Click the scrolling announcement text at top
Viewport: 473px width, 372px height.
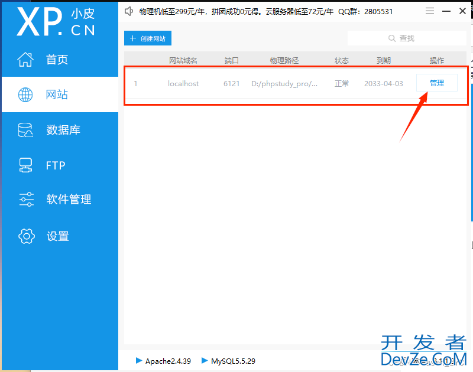[x=266, y=12]
